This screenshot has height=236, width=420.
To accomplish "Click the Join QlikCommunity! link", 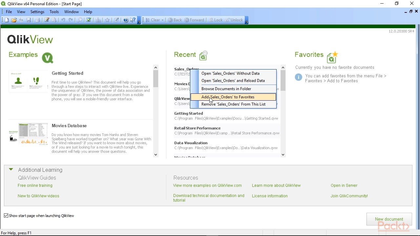I will tap(349, 196).
